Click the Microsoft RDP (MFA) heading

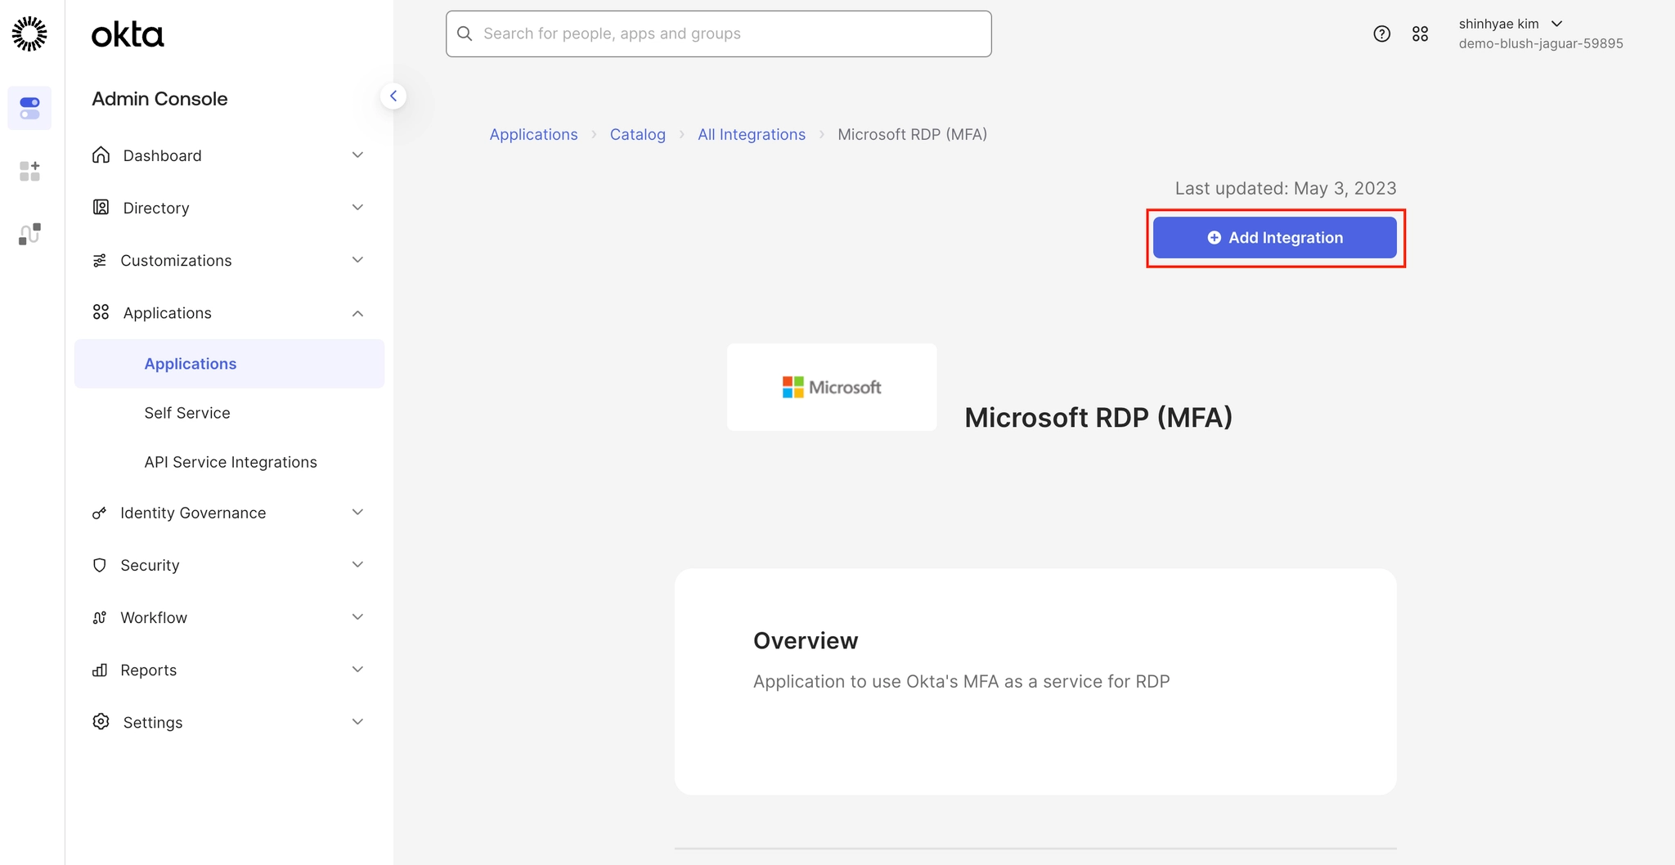[x=1098, y=418]
